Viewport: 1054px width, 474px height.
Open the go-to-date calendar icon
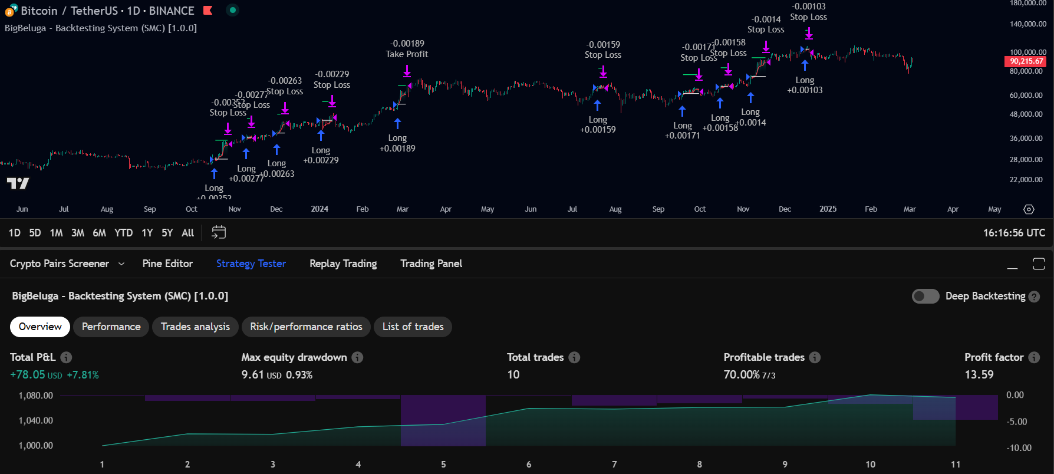point(219,232)
